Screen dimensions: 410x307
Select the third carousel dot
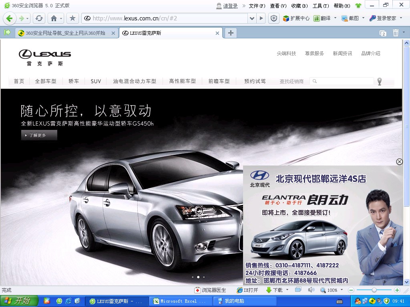(x=204, y=277)
